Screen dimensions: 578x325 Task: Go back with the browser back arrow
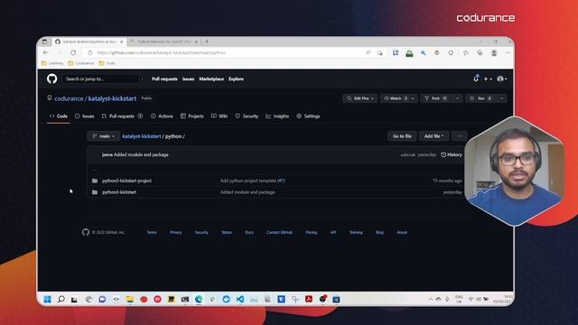click(x=46, y=52)
